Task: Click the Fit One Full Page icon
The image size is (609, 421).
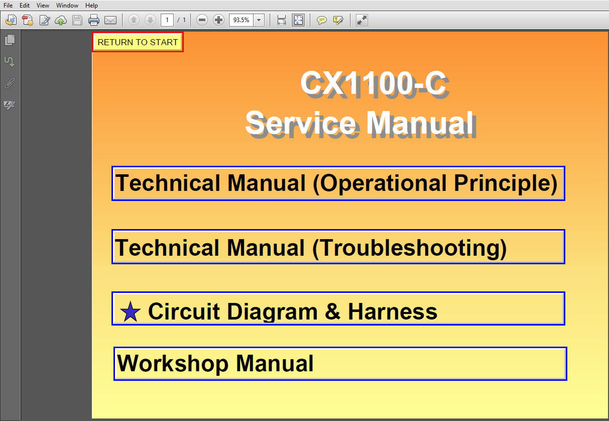Action: (298, 20)
